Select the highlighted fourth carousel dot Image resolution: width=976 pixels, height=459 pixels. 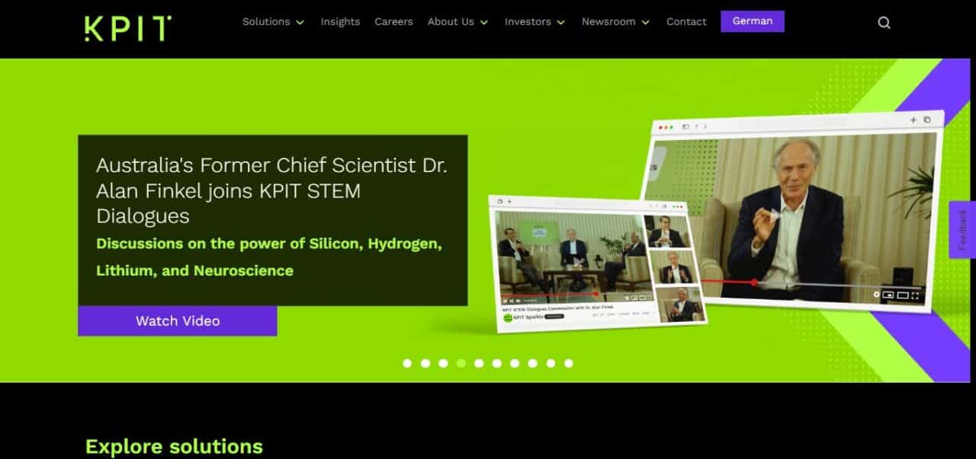[461, 363]
